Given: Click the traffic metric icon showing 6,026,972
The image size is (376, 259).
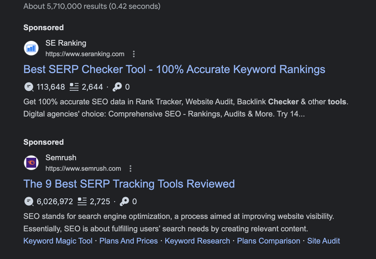Looking at the screenshot, I should [29, 201].
